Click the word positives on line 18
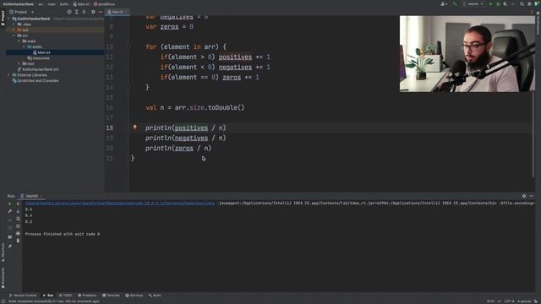This screenshot has width=541, height=304. pos(191,128)
